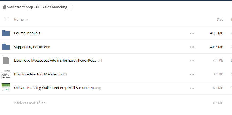This screenshot has width=232, height=115.
Task: Open Download Macabacus Add-ins .url file
Action: pos(58,60)
